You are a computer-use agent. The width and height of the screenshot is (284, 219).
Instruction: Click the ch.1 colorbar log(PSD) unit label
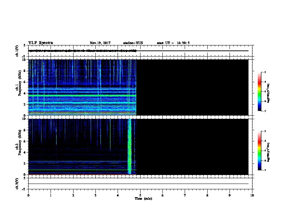[x=268, y=93]
